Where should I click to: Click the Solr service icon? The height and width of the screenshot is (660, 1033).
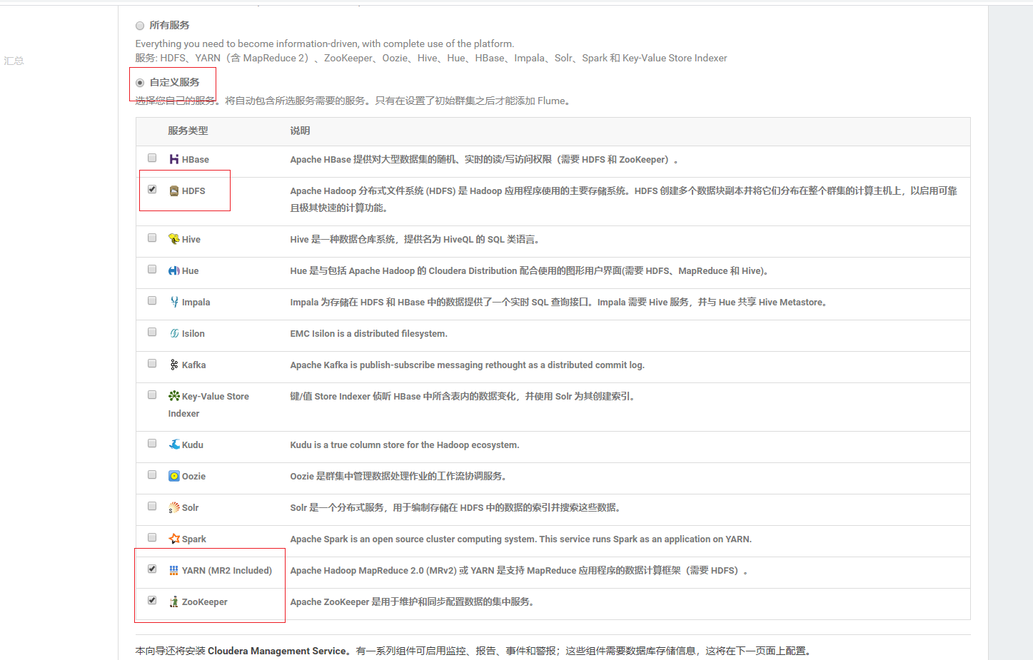173,507
